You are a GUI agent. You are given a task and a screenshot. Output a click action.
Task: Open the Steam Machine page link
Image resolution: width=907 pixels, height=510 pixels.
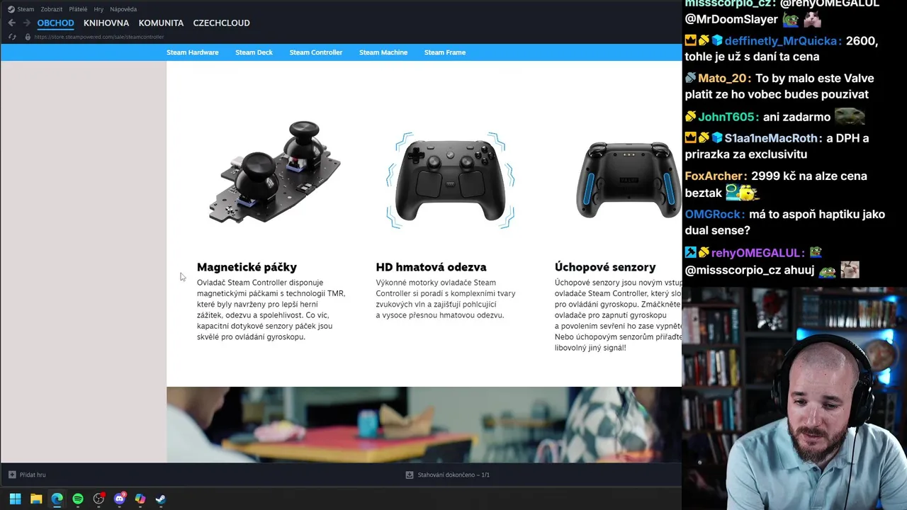pos(383,52)
